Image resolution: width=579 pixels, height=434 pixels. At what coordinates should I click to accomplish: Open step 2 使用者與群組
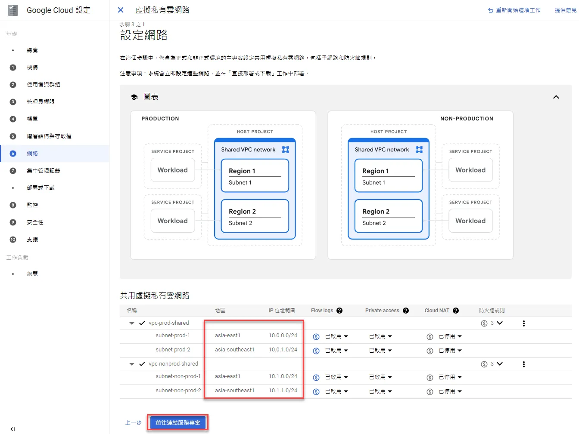pos(44,85)
